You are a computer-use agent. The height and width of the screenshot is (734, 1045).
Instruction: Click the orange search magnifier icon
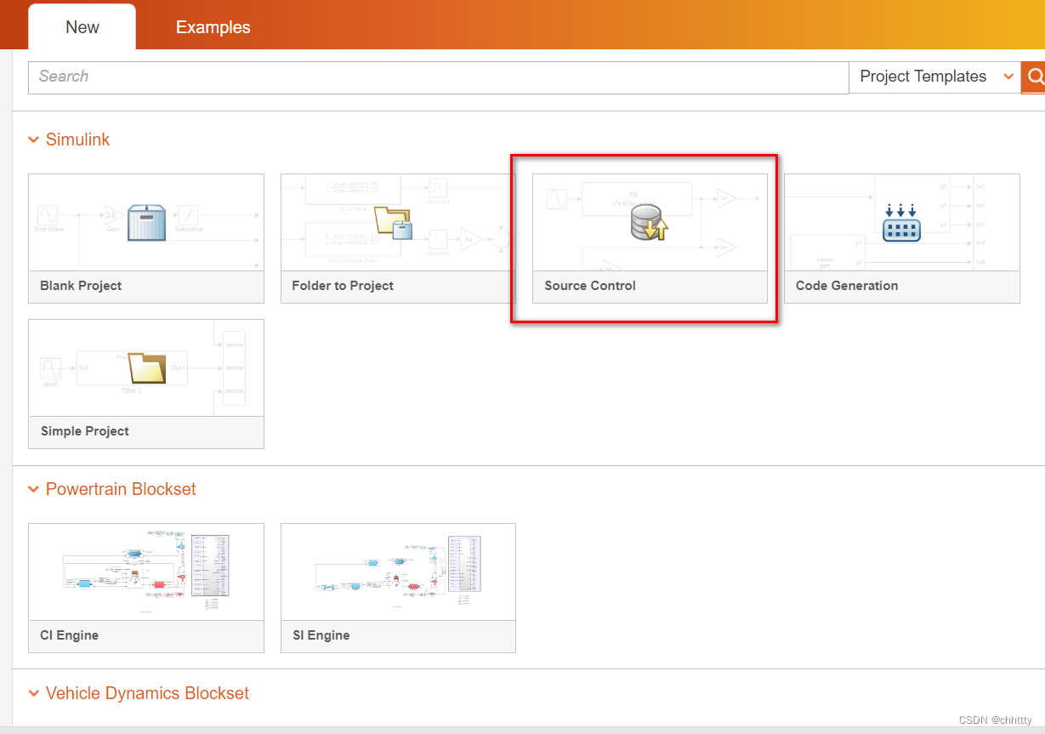pyautogui.click(x=1033, y=77)
